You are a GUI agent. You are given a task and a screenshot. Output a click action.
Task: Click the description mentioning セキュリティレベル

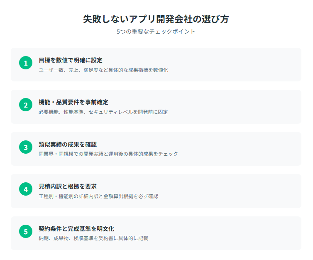(103, 112)
